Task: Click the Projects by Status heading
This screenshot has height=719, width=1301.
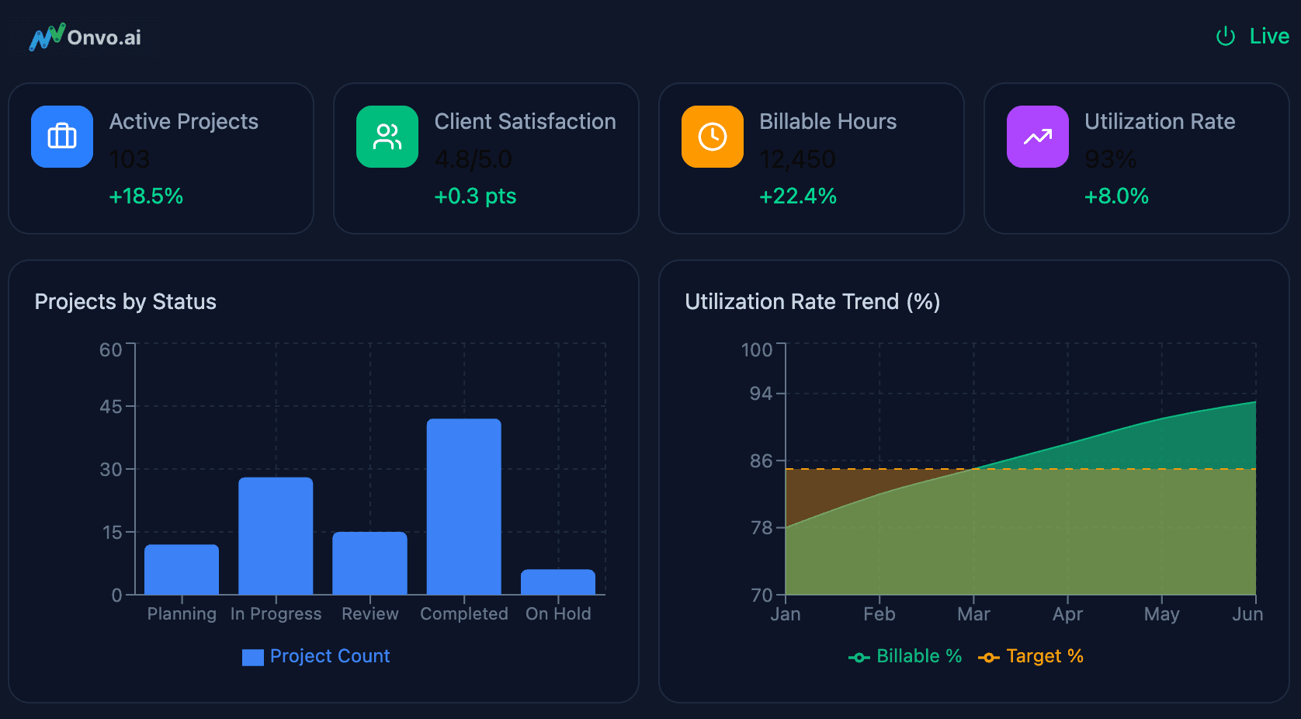Action: 126,301
